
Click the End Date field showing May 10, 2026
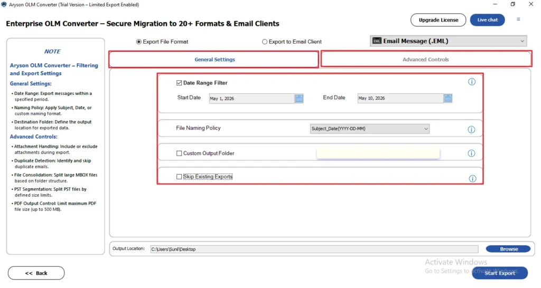pos(400,98)
